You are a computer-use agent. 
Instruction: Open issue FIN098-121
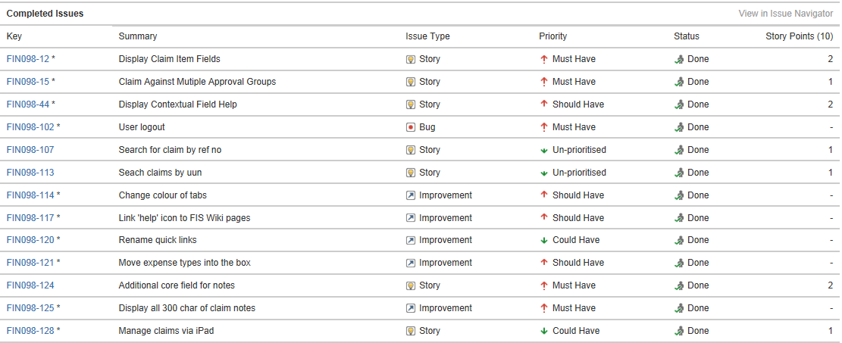(x=30, y=263)
